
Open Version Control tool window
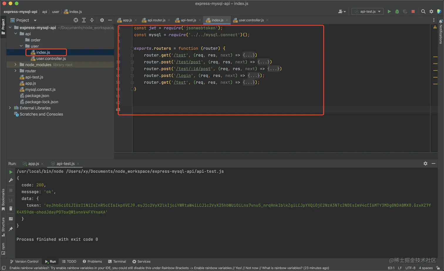point(24,261)
